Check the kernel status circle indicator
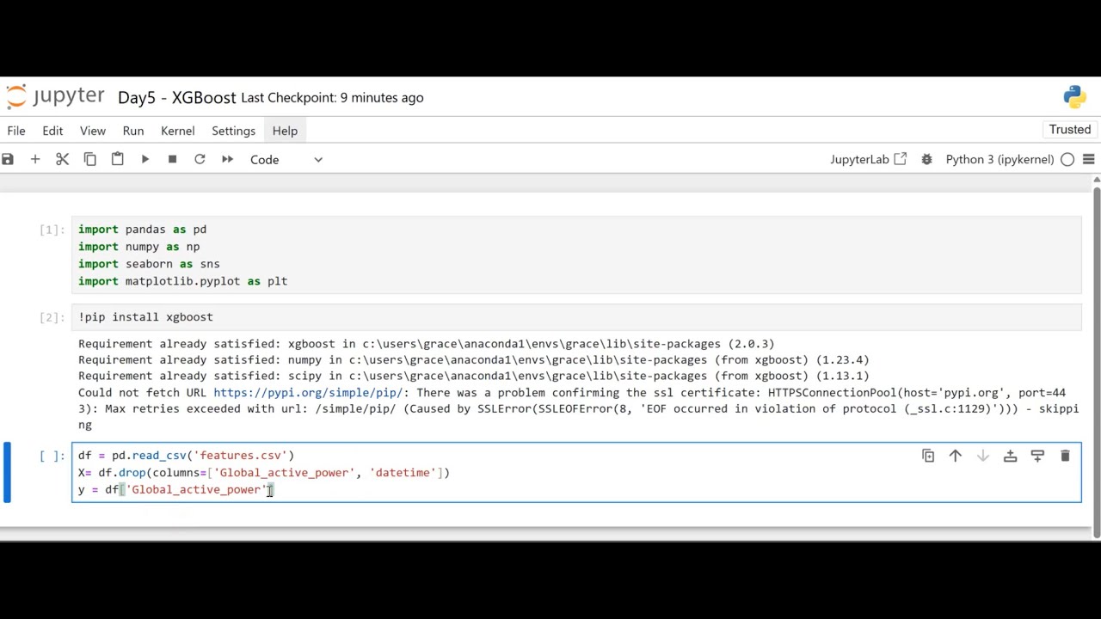 1067,159
